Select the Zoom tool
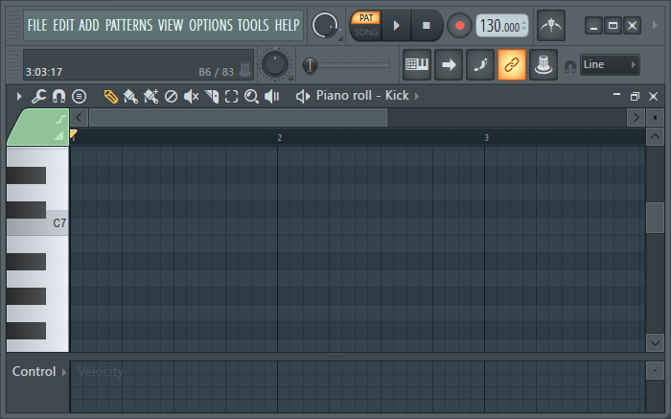 251,96
